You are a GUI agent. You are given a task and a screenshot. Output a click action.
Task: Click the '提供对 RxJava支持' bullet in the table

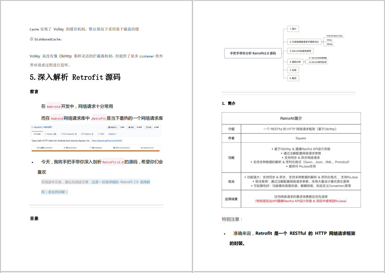301,166
